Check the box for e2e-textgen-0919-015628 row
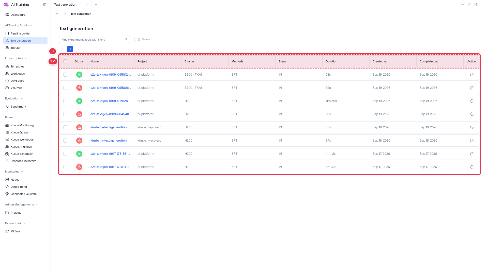 [x=65, y=101]
